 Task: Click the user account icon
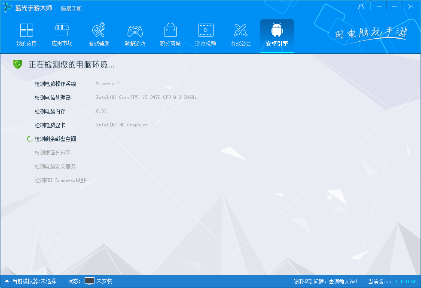coord(361,6)
